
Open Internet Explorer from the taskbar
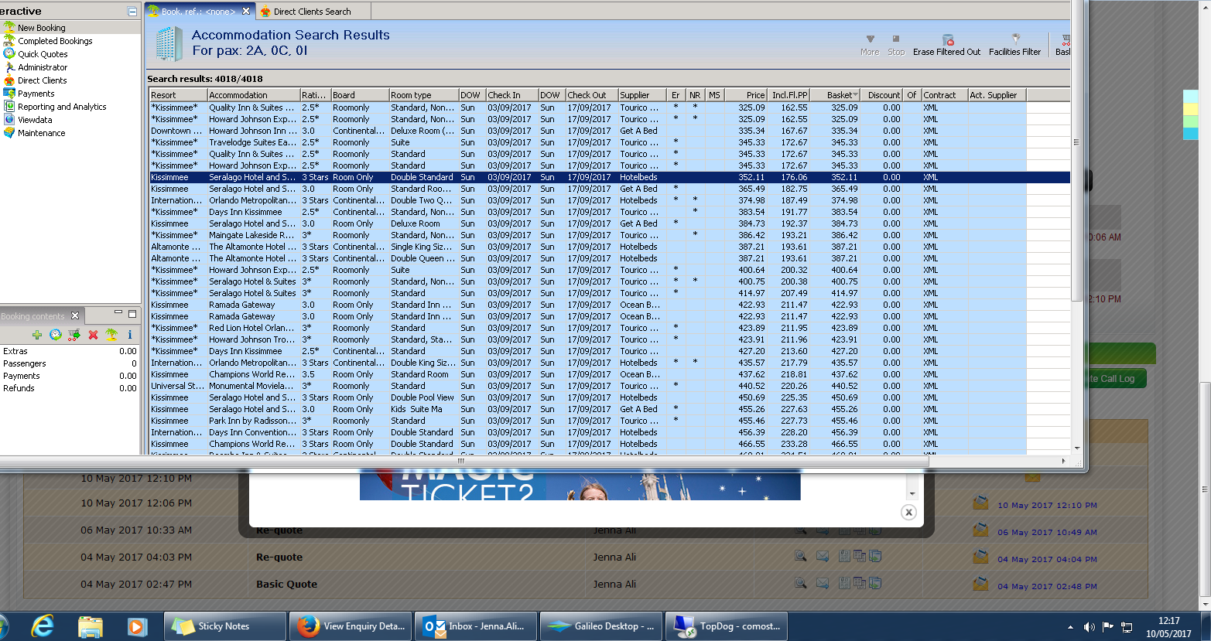point(42,626)
